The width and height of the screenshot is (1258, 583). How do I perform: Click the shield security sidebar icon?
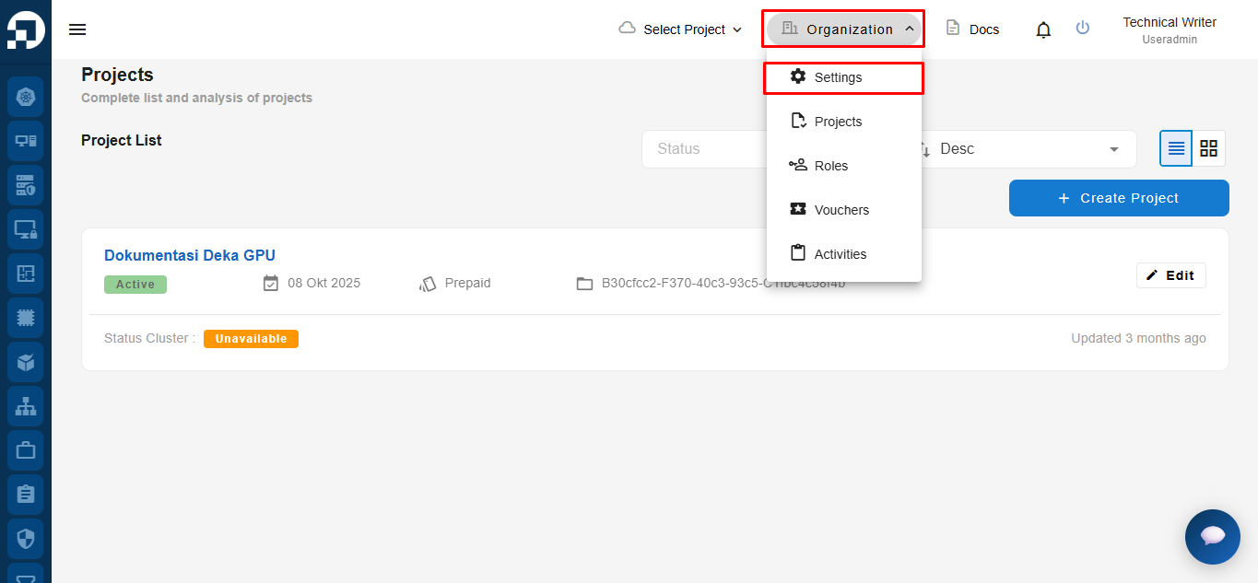(26, 539)
